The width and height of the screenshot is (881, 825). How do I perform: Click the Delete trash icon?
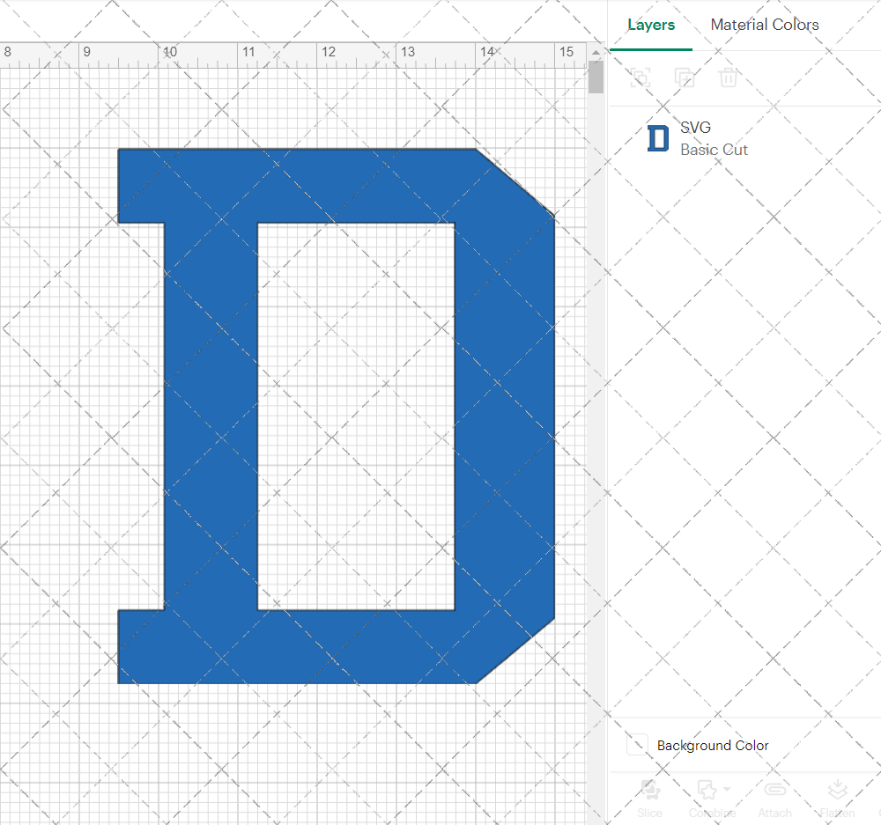(x=729, y=77)
